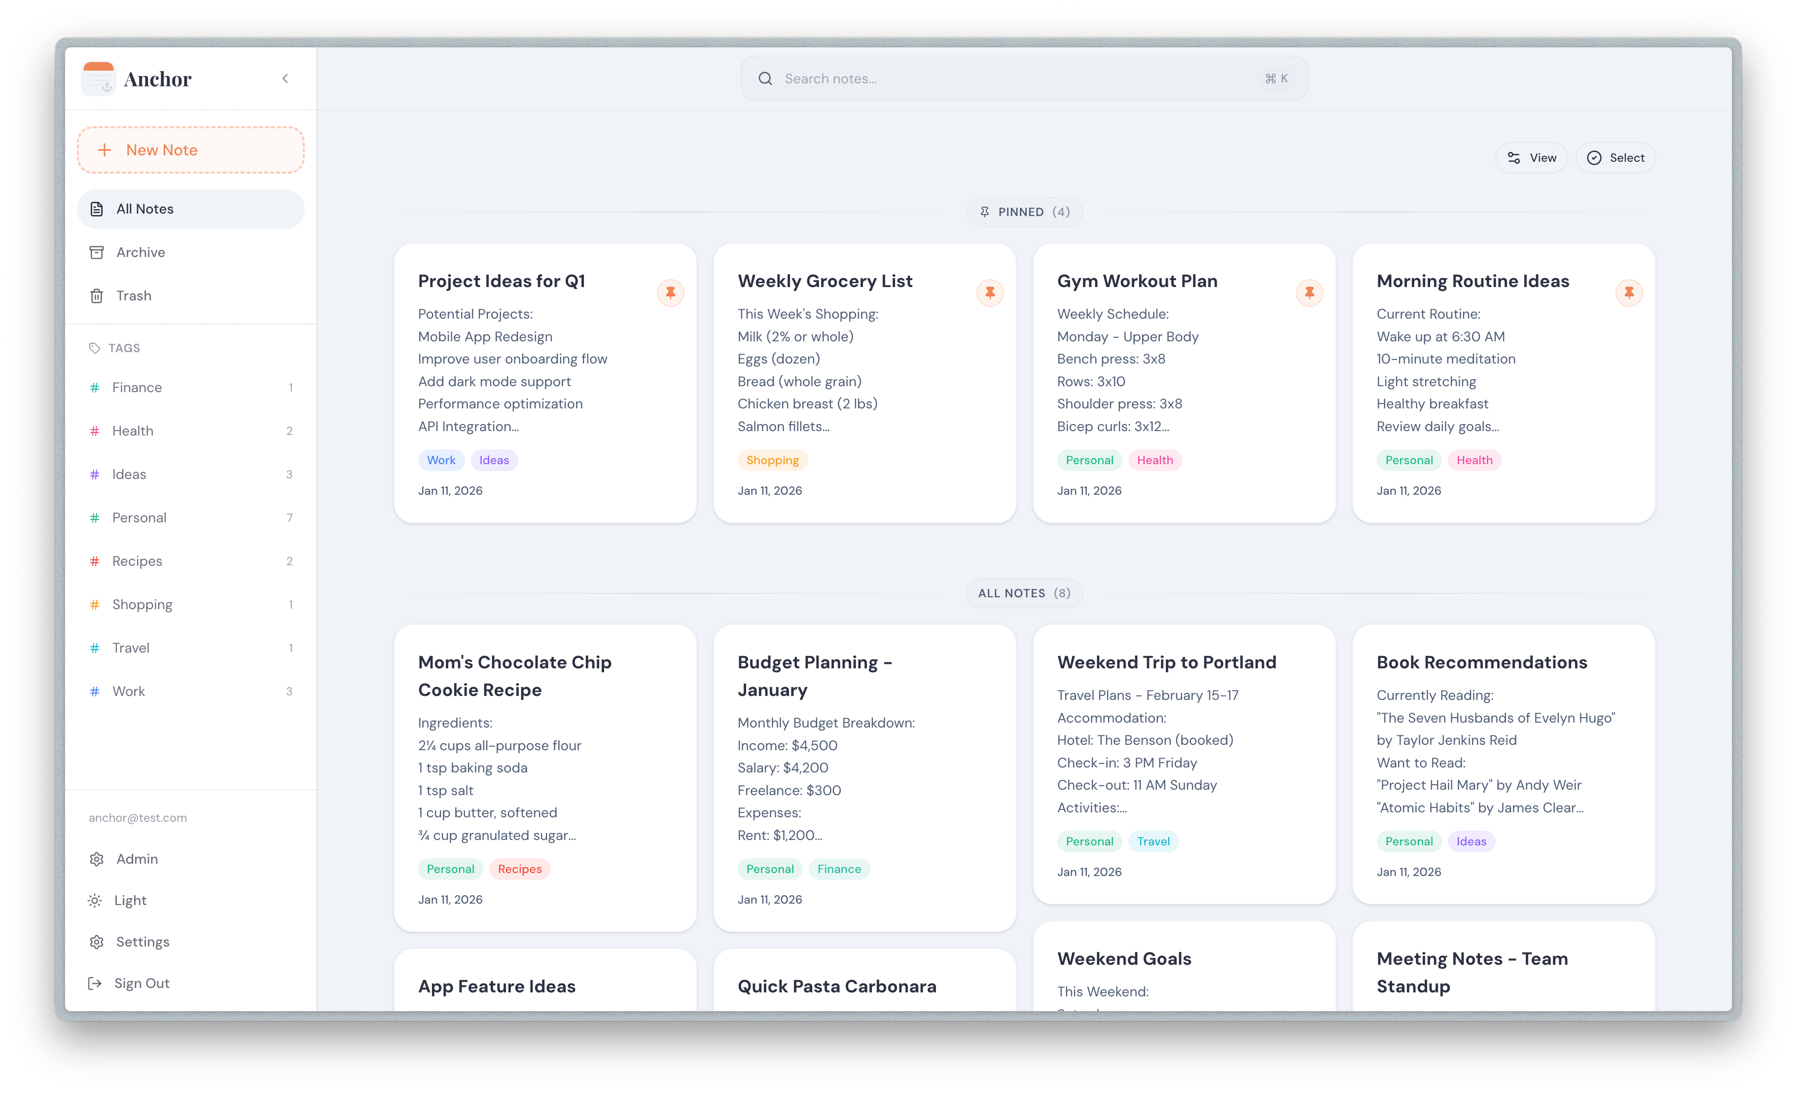This screenshot has height=1094, width=1797.
Task: Open the Trash section
Action: [190, 295]
